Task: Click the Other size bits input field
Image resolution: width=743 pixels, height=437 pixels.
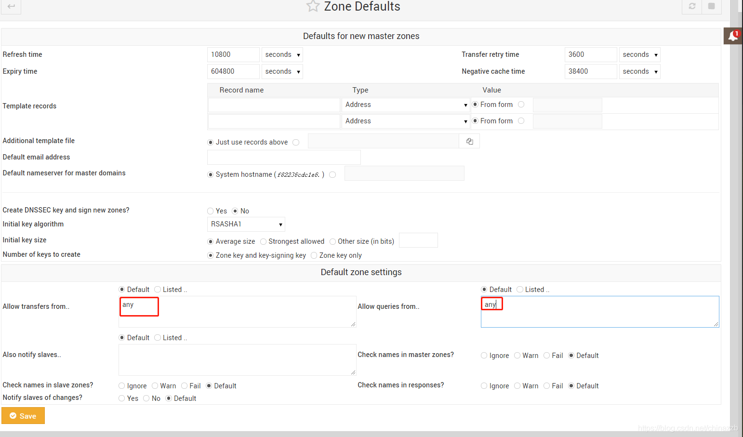Action: (x=419, y=240)
